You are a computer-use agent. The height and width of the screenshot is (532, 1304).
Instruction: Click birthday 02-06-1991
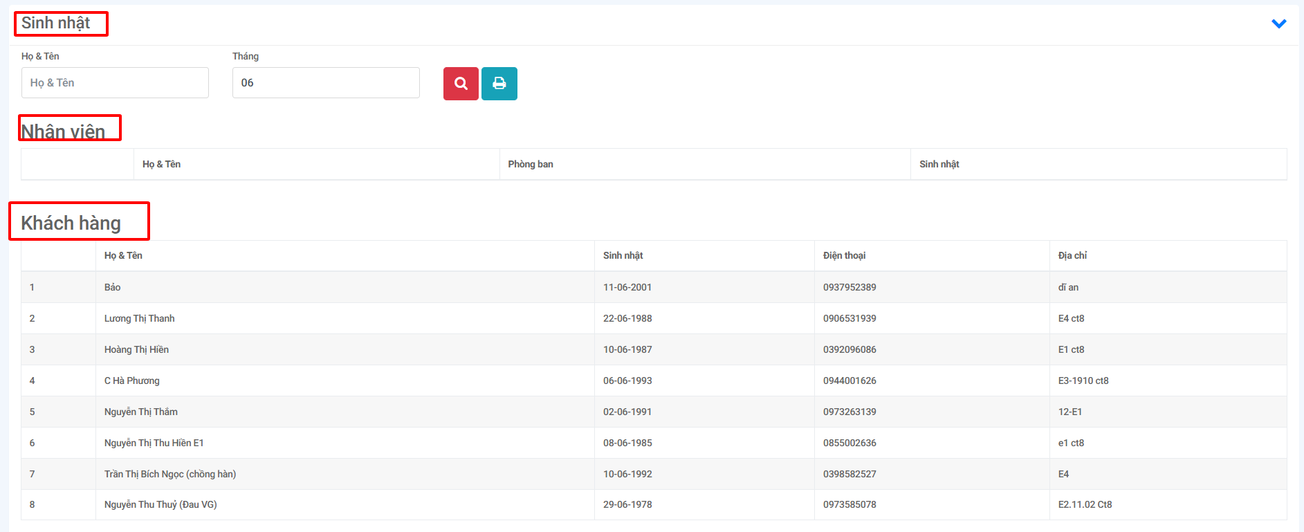pos(627,412)
